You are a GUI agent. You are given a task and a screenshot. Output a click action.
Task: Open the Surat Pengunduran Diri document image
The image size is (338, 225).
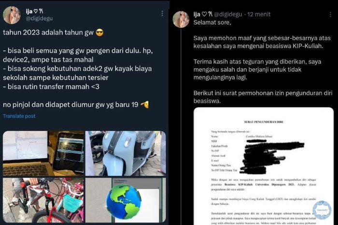click(x=264, y=166)
